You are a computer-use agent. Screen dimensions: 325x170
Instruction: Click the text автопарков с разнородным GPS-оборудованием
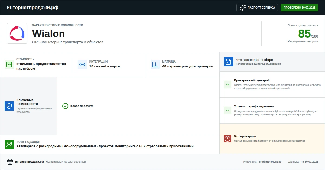pos(57,146)
